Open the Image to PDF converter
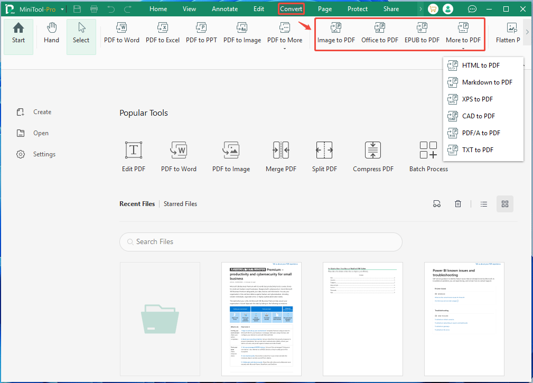 pyautogui.click(x=336, y=33)
